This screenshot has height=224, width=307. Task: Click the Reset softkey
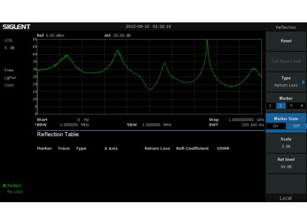click(x=286, y=41)
